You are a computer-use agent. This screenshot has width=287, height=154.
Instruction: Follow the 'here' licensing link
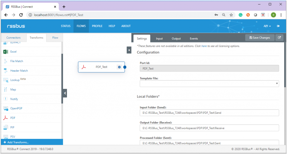pos(204,46)
